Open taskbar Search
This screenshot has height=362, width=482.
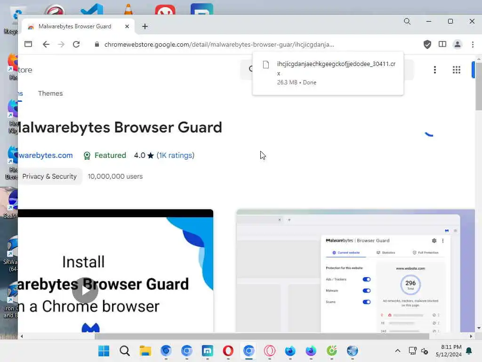pyautogui.click(x=124, y=351)
